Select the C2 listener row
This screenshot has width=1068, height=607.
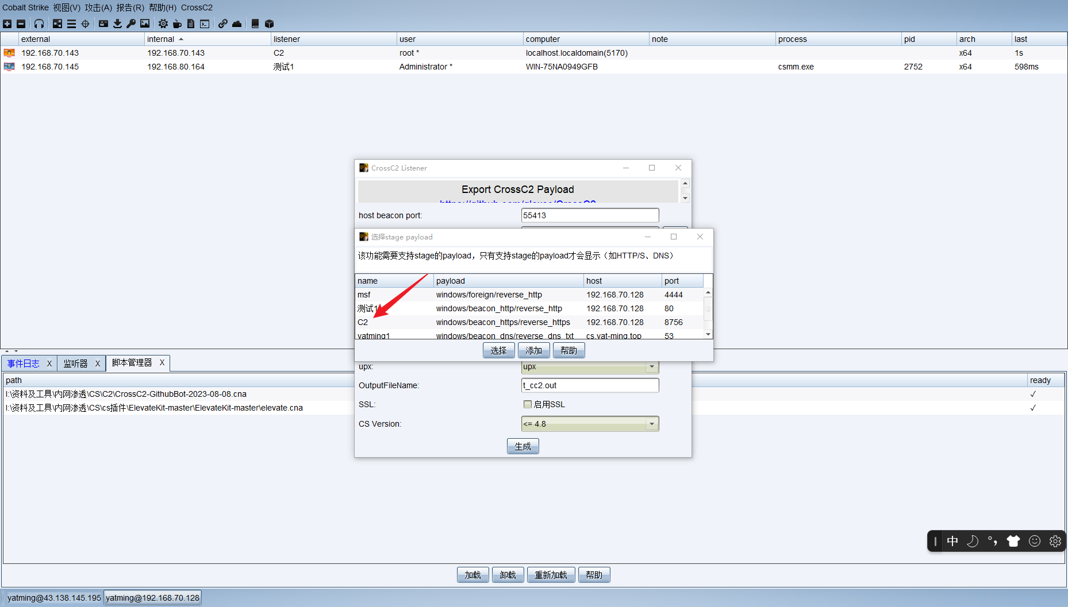(x=529, y=322)
